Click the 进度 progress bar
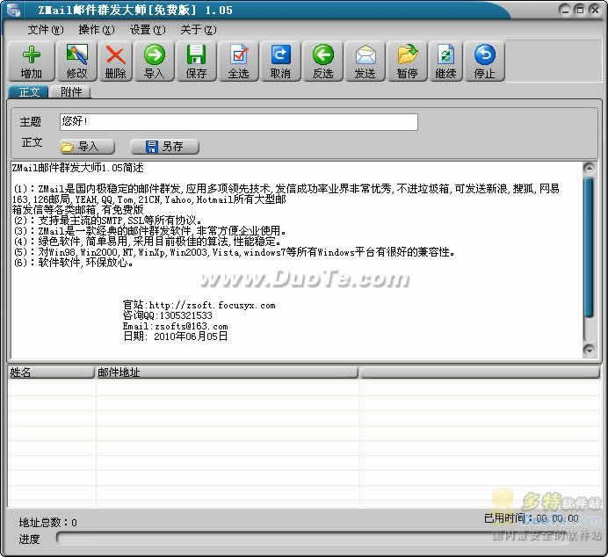This screenshot has height=557, width=608. [314, 538]
